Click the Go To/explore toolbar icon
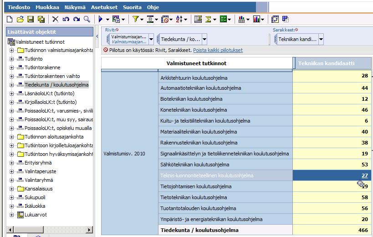Image resolution: width=373 pixels, height=237 pixels. [x=116, y=19]
